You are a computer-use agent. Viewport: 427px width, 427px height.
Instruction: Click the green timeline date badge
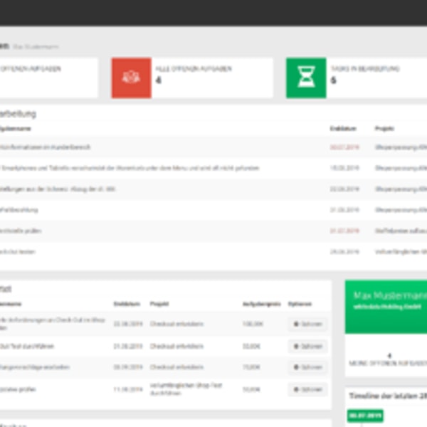tap(365, 416)
